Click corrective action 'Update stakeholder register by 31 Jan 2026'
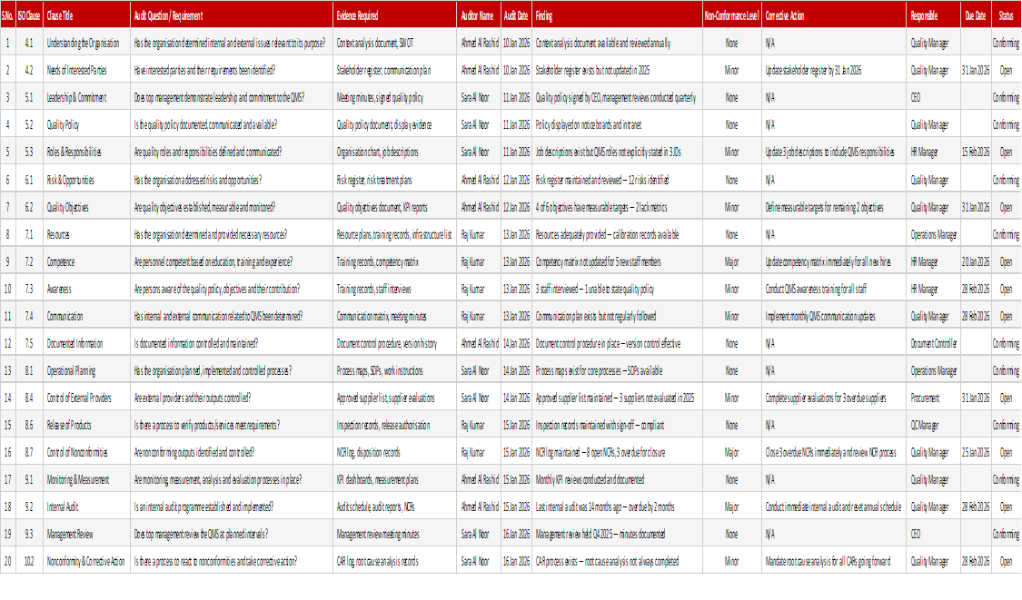 coord(834,71)
